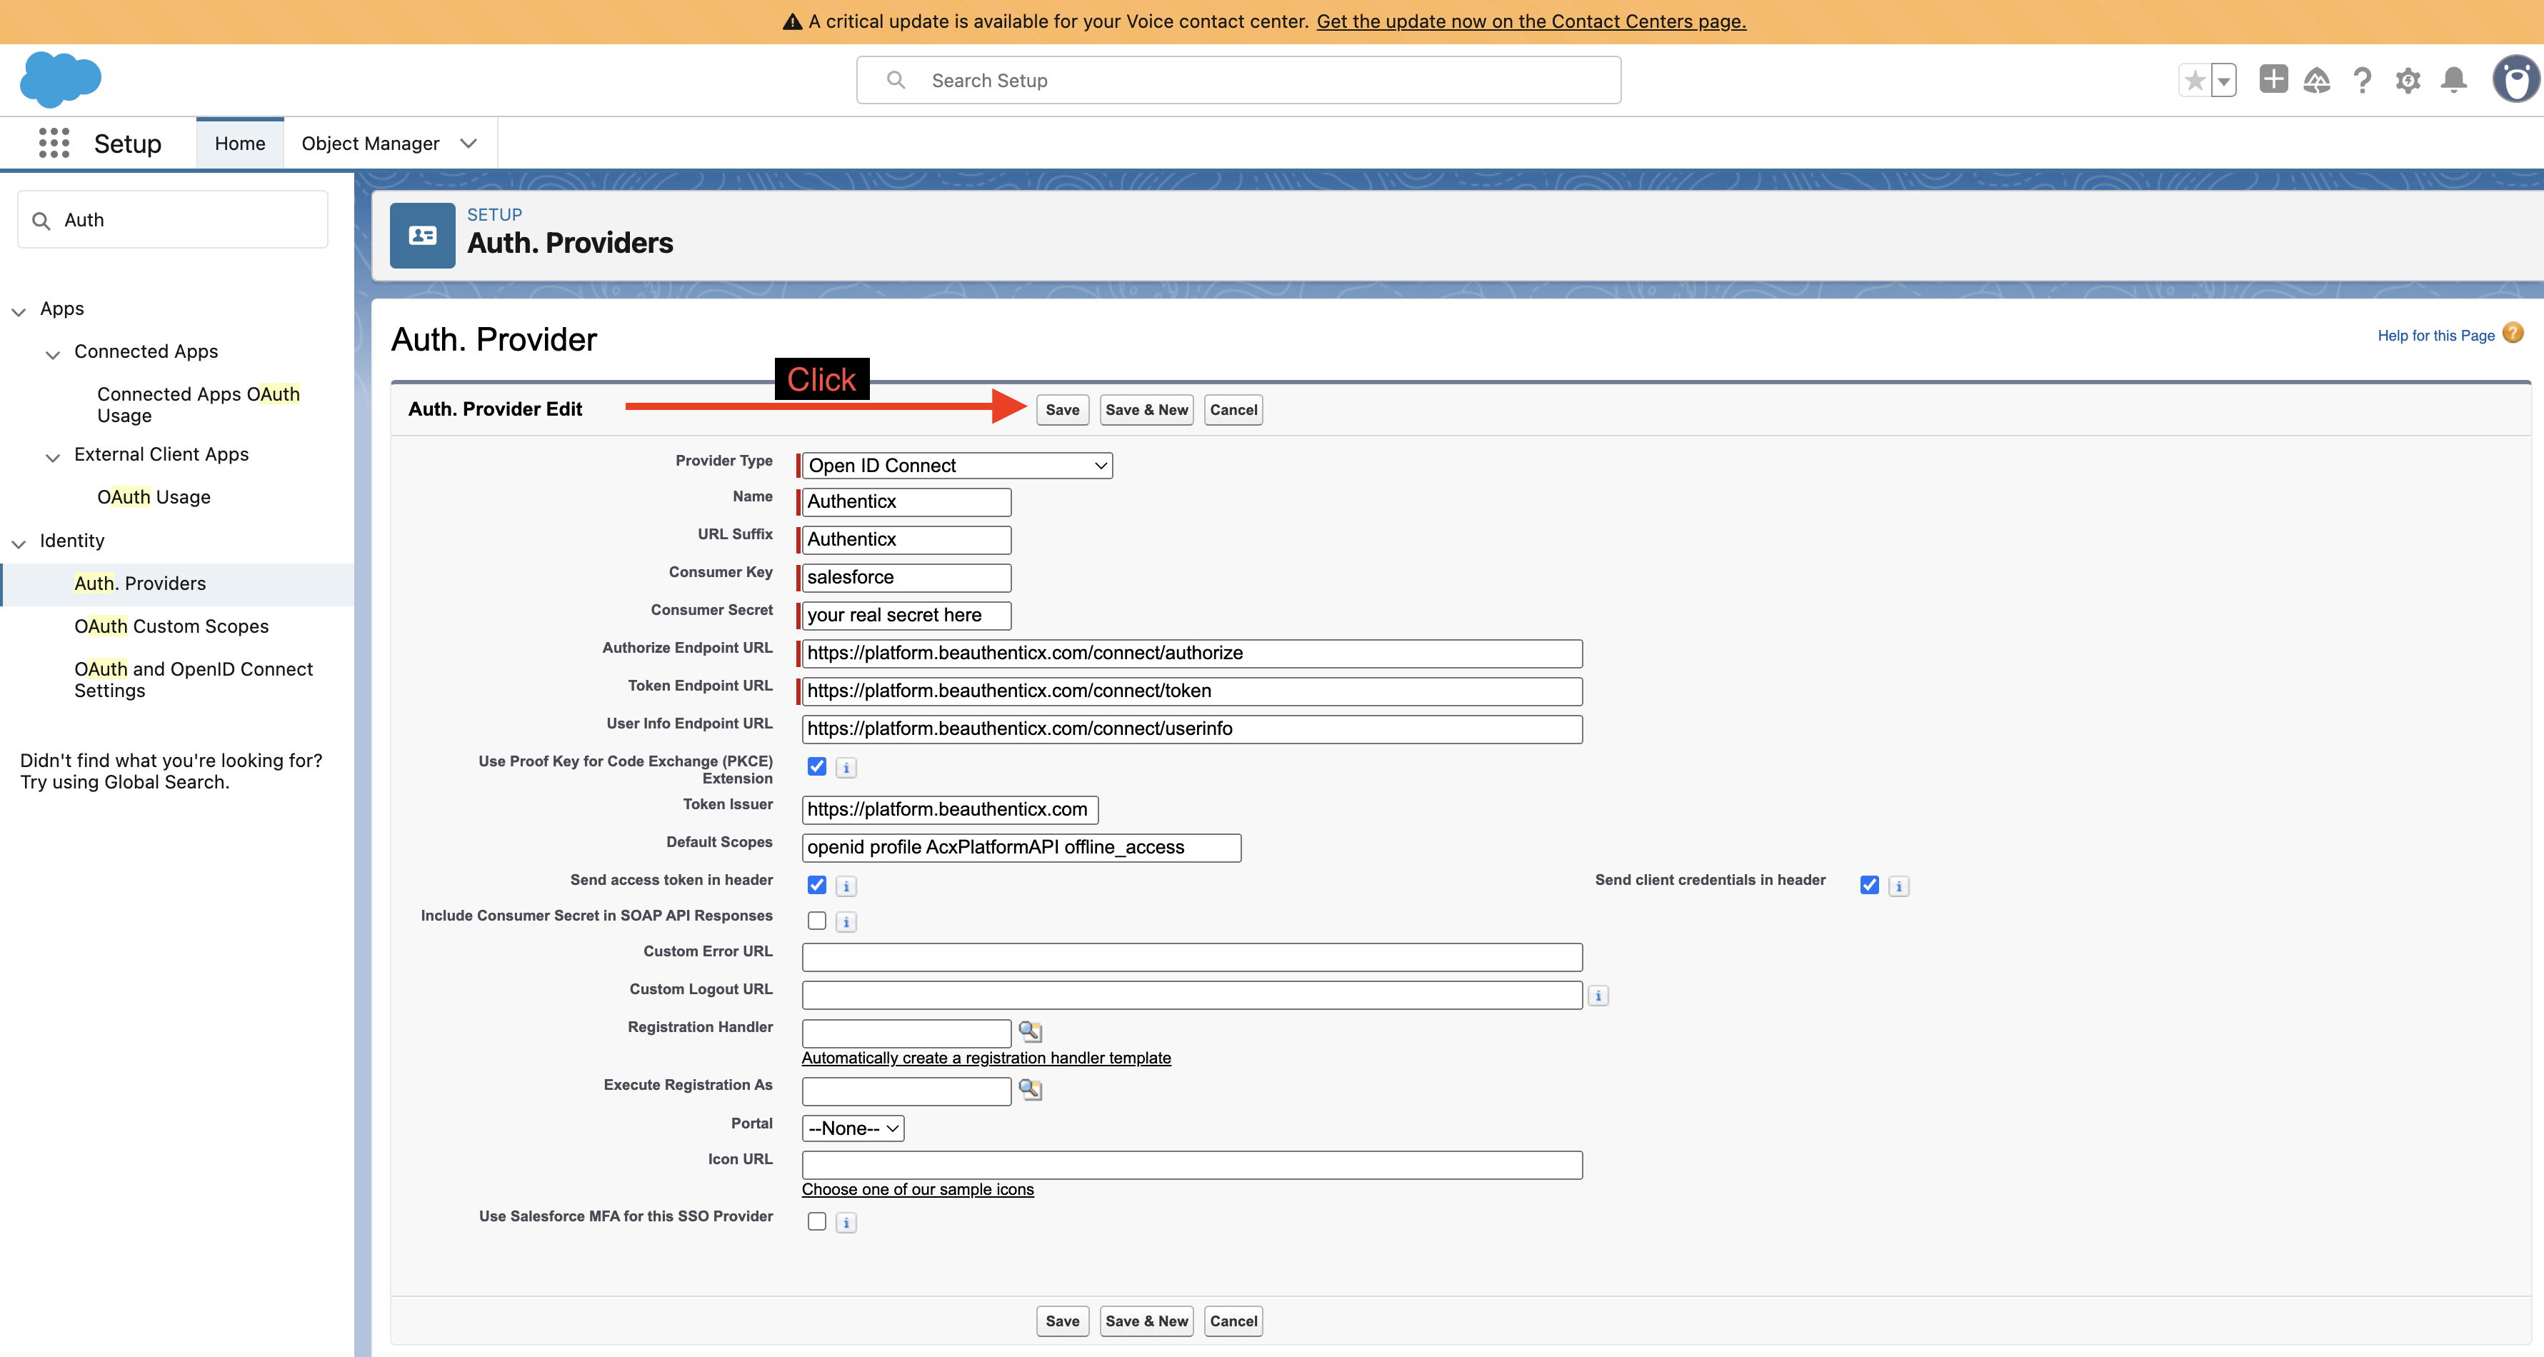Click the Consumer Key field
This screenshot has width=2544, height=1357.
point(906,578)
